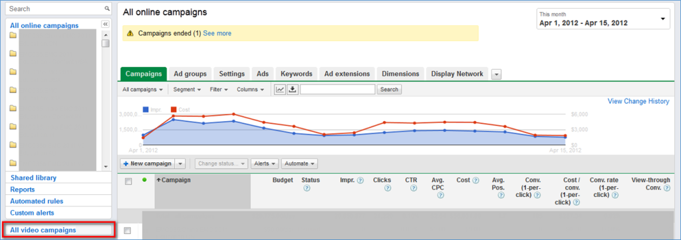Open the Automate dropdown

[299, 164]
